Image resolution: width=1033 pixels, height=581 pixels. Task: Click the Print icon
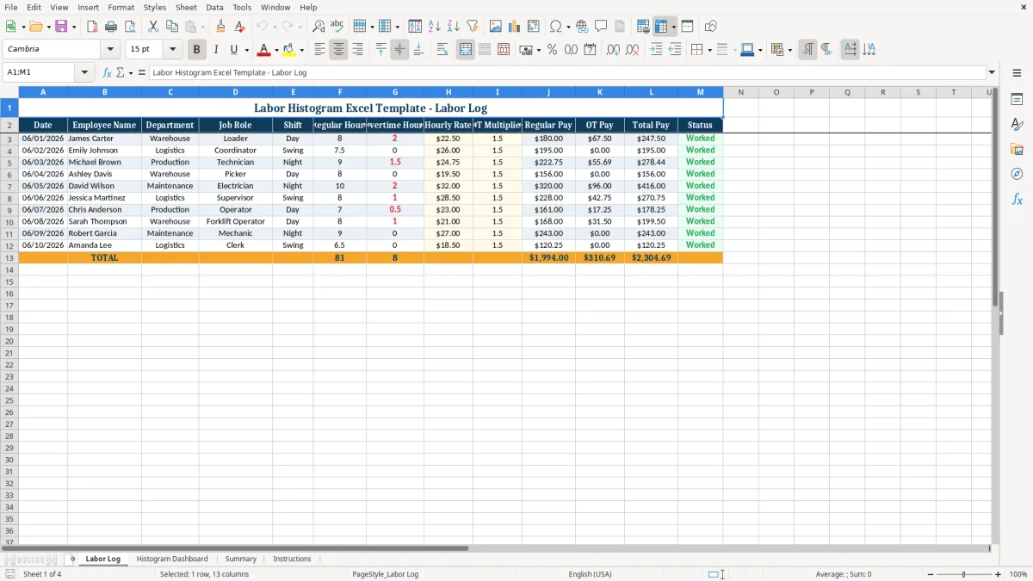point(111,27)
